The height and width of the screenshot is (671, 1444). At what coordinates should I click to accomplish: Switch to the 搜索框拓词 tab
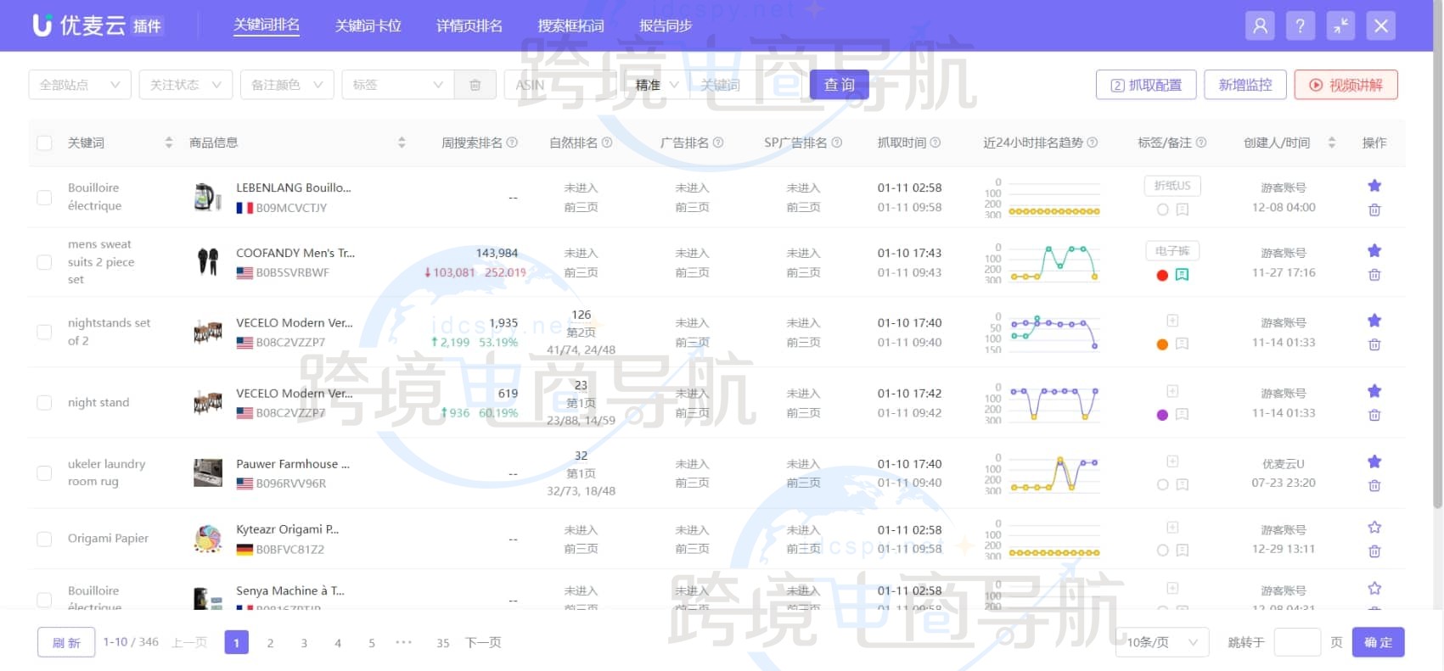click(571, 25)
